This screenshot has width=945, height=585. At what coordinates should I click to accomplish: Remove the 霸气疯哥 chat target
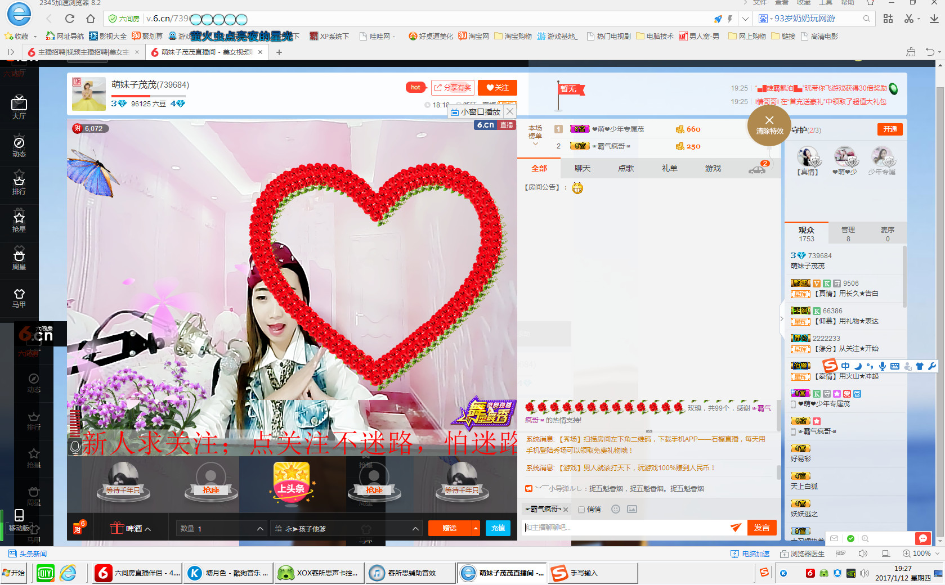(566, 510)
